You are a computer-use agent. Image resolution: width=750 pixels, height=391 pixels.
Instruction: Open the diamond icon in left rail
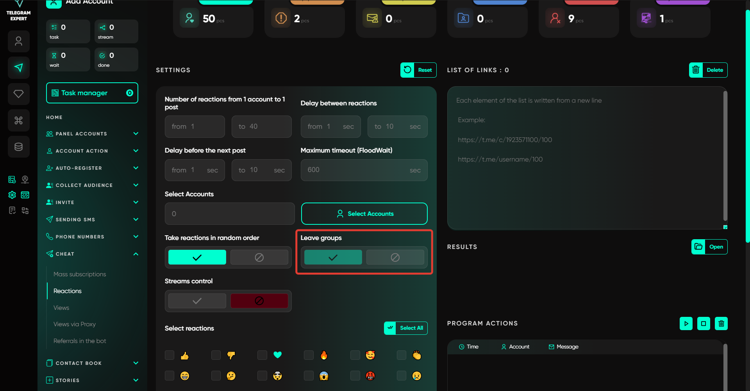[x=18, y=94]
